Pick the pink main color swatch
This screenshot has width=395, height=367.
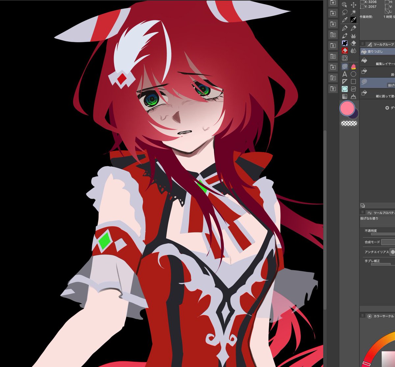[x=347, y=108]
